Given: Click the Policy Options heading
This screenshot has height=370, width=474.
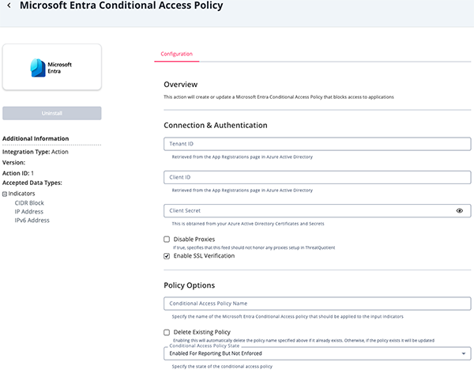Looking at the screenshot, I should [x=190, y=285].
